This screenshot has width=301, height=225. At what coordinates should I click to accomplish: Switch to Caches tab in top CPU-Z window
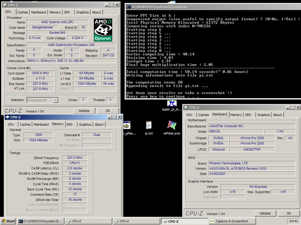(22, 12)
